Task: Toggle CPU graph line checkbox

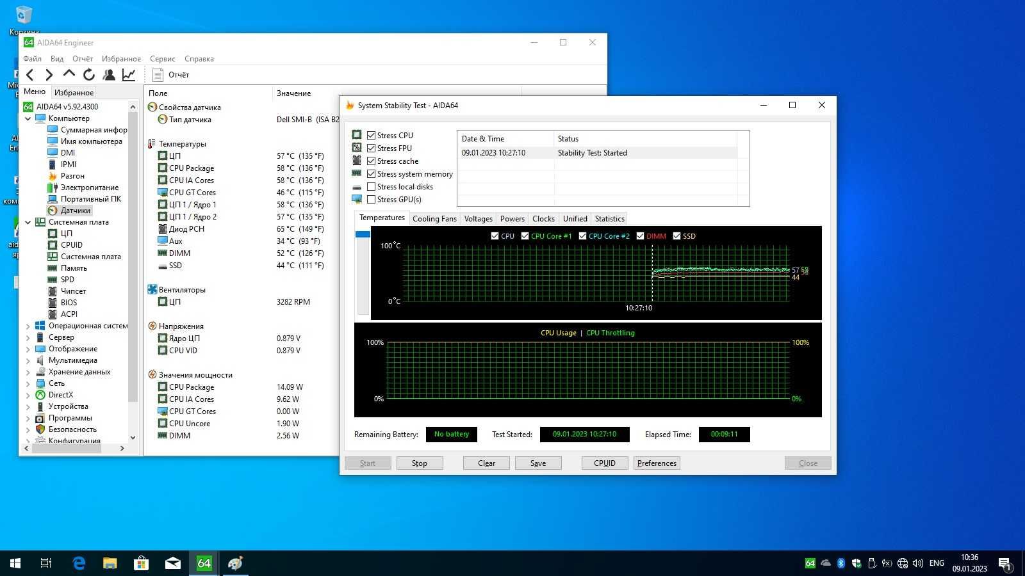Action: (x=495, y=236)
